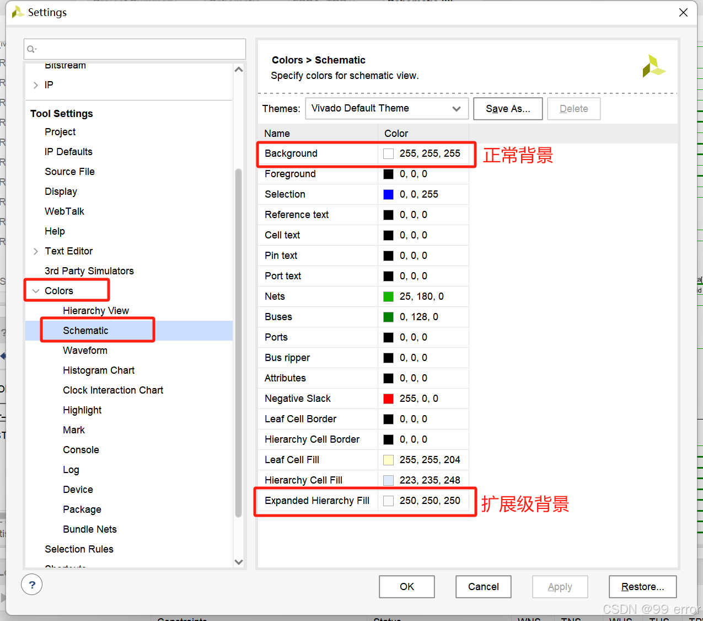The height and width of the screenshot is (621, 703).
Task: Select Log color settings
Action: (x=71, y=470)
